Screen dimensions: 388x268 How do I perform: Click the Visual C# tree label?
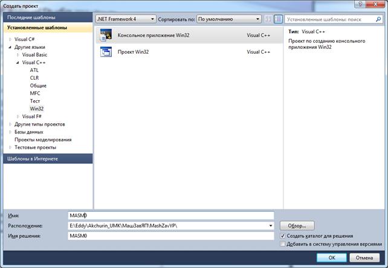24,39
